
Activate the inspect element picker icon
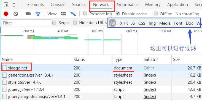[6, 5]
